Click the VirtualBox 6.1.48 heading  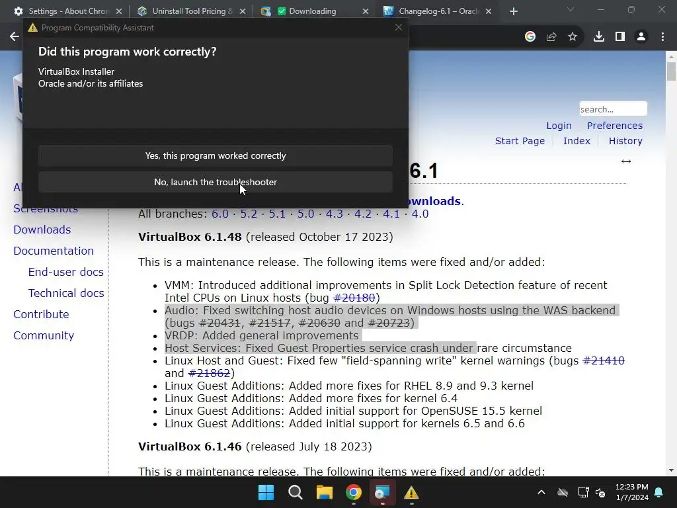(190, 237)
